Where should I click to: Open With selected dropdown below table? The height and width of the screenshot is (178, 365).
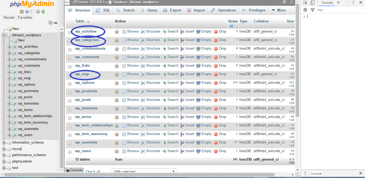click(144, 171)
